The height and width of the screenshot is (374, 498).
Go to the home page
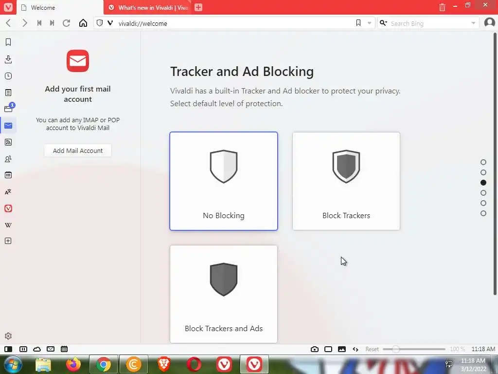pos(83,23)
